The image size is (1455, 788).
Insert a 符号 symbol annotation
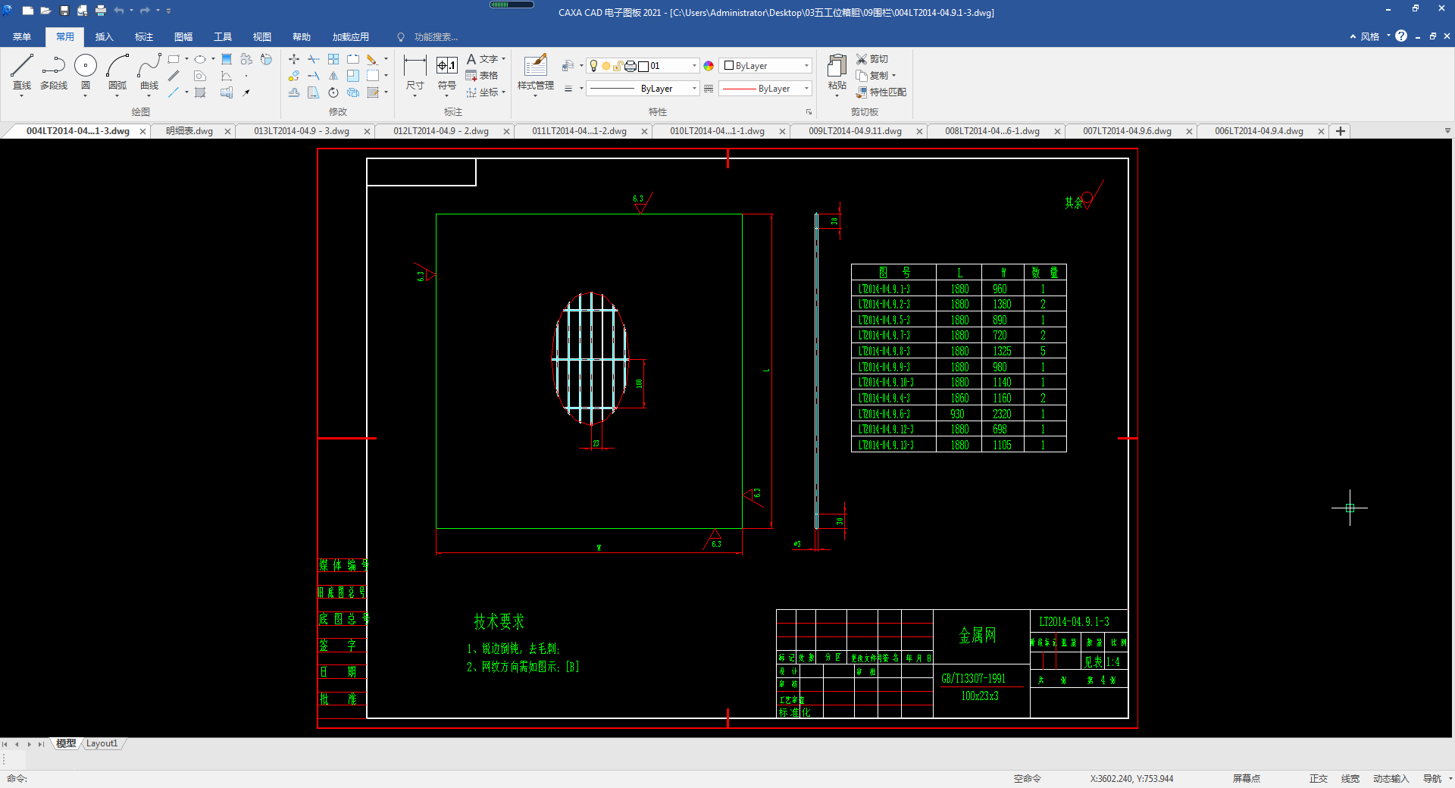447,73
